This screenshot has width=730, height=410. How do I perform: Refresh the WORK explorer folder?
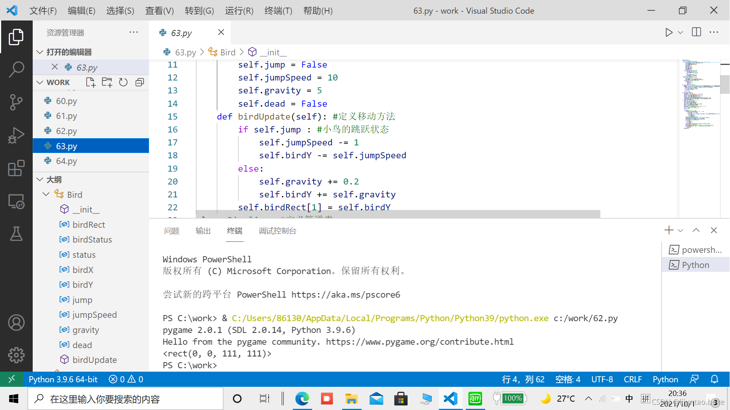[x=123, y=82]
